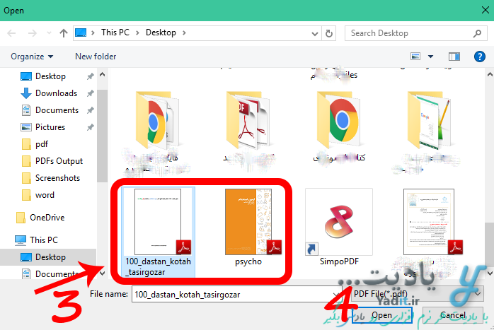Select 'This PC' in address breadcrumb
This screenshot has width=494, height=330.
coord(115,33)
